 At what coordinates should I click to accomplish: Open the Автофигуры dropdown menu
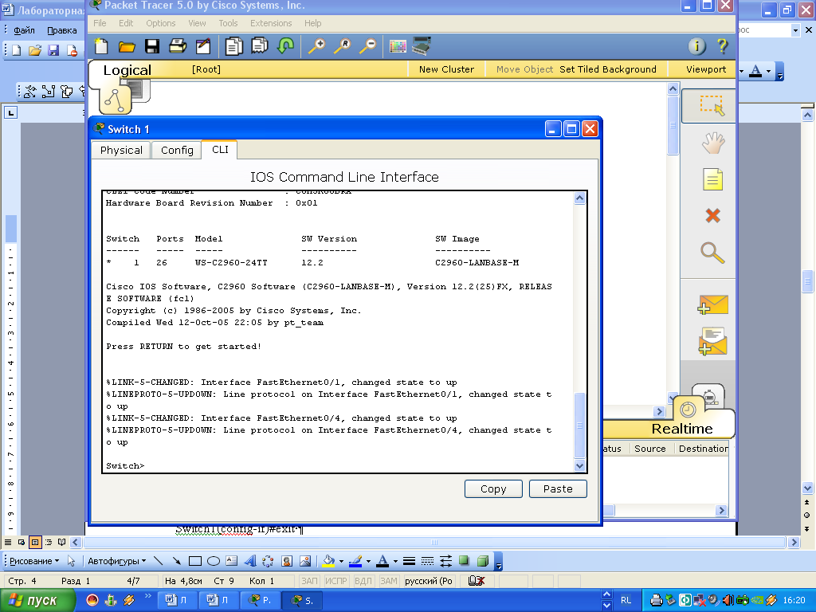pyautogui.click(x=116, y=561)
